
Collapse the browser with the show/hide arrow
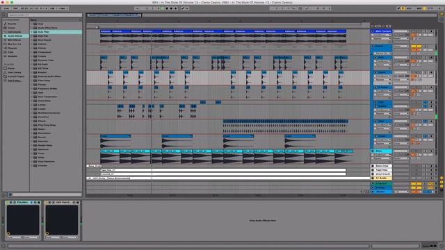(x=4, y=15)
